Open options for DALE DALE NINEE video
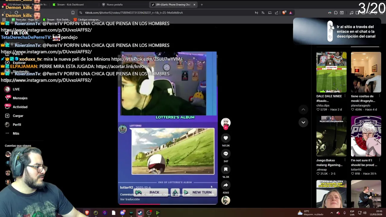Screen dimensions: 386x217 pyautogui.click(x=345, y=96)
